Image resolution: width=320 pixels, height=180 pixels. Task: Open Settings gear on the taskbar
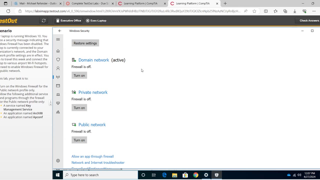(206, 175)
